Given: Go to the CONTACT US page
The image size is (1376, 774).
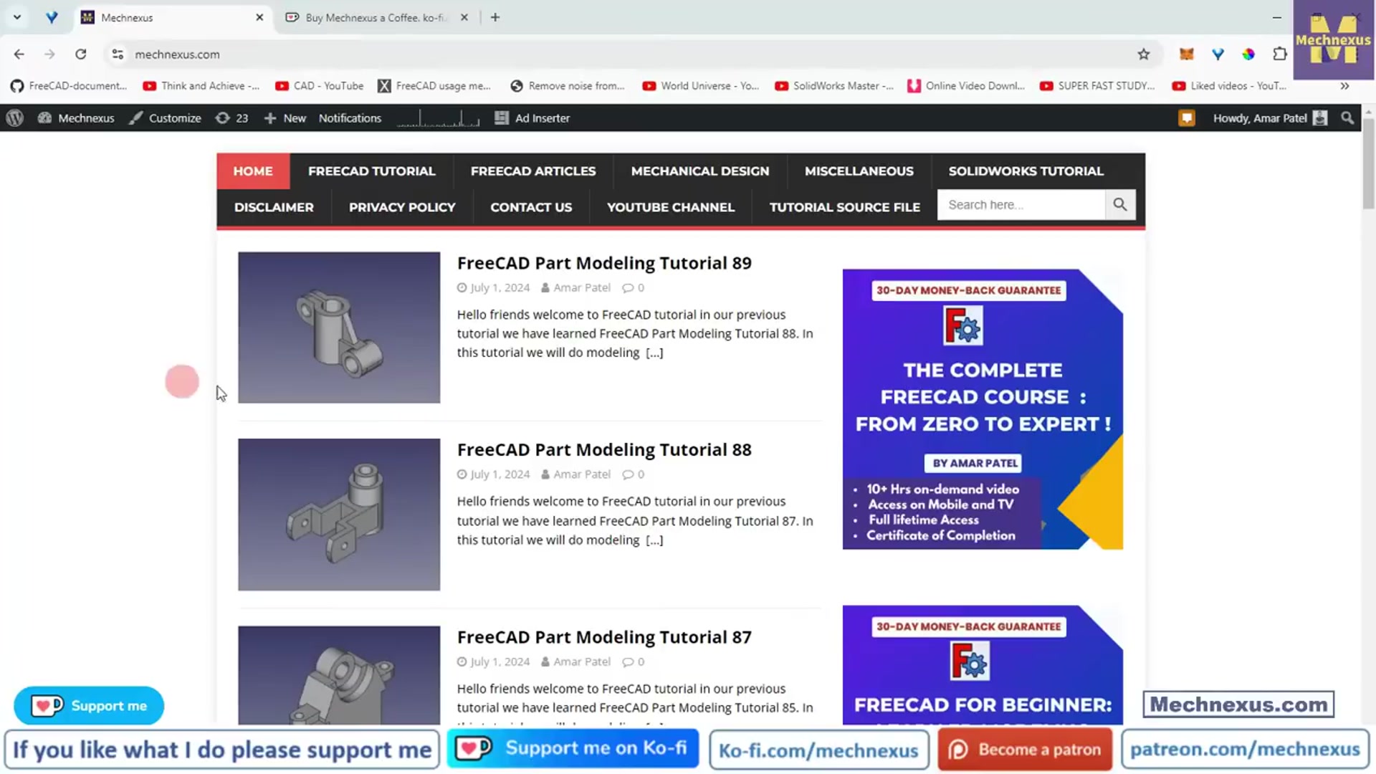Looking at the screenshot, I should (x=531, y=207).
